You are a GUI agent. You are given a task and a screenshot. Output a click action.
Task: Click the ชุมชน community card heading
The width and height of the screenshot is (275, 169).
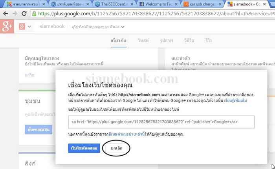(33, 101)
